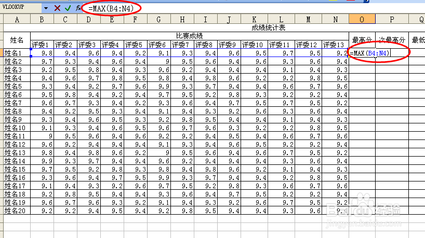Select column M header

308,19
